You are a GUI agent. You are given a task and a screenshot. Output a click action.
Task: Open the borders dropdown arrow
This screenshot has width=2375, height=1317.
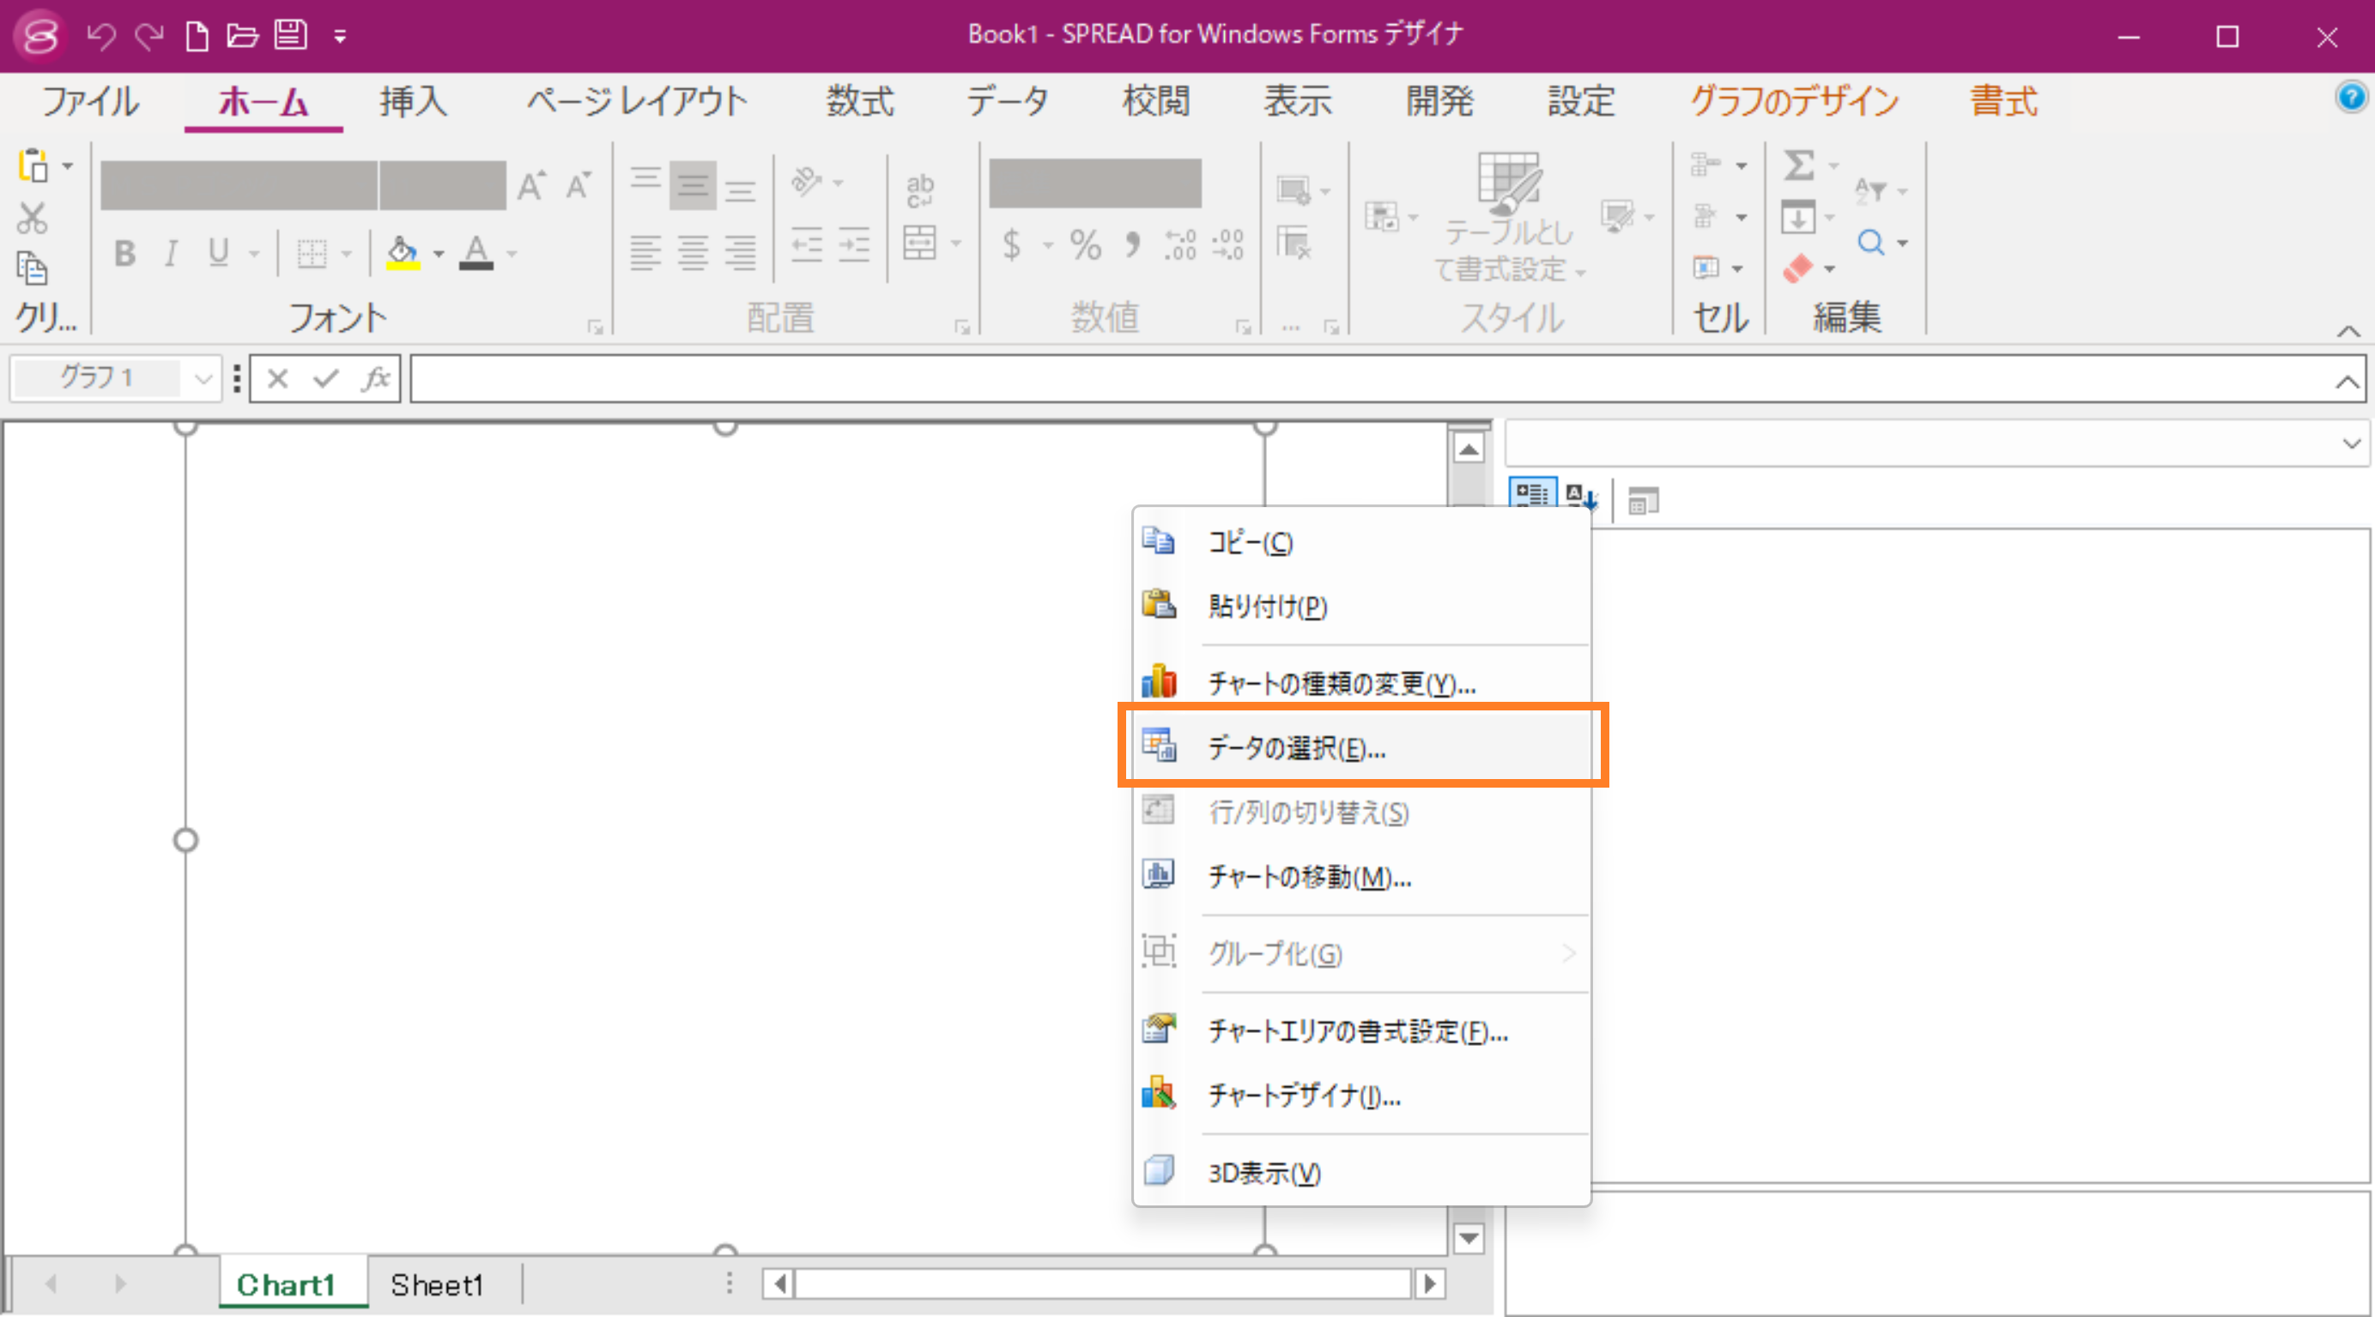[x=347, y=253]
